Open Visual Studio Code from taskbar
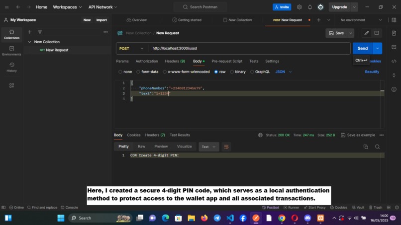This screenshot has height=225, width=401. (230, 218)
